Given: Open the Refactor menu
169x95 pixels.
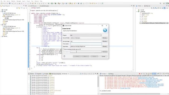Looking at the screenshot, I should [x=13, y=1].
